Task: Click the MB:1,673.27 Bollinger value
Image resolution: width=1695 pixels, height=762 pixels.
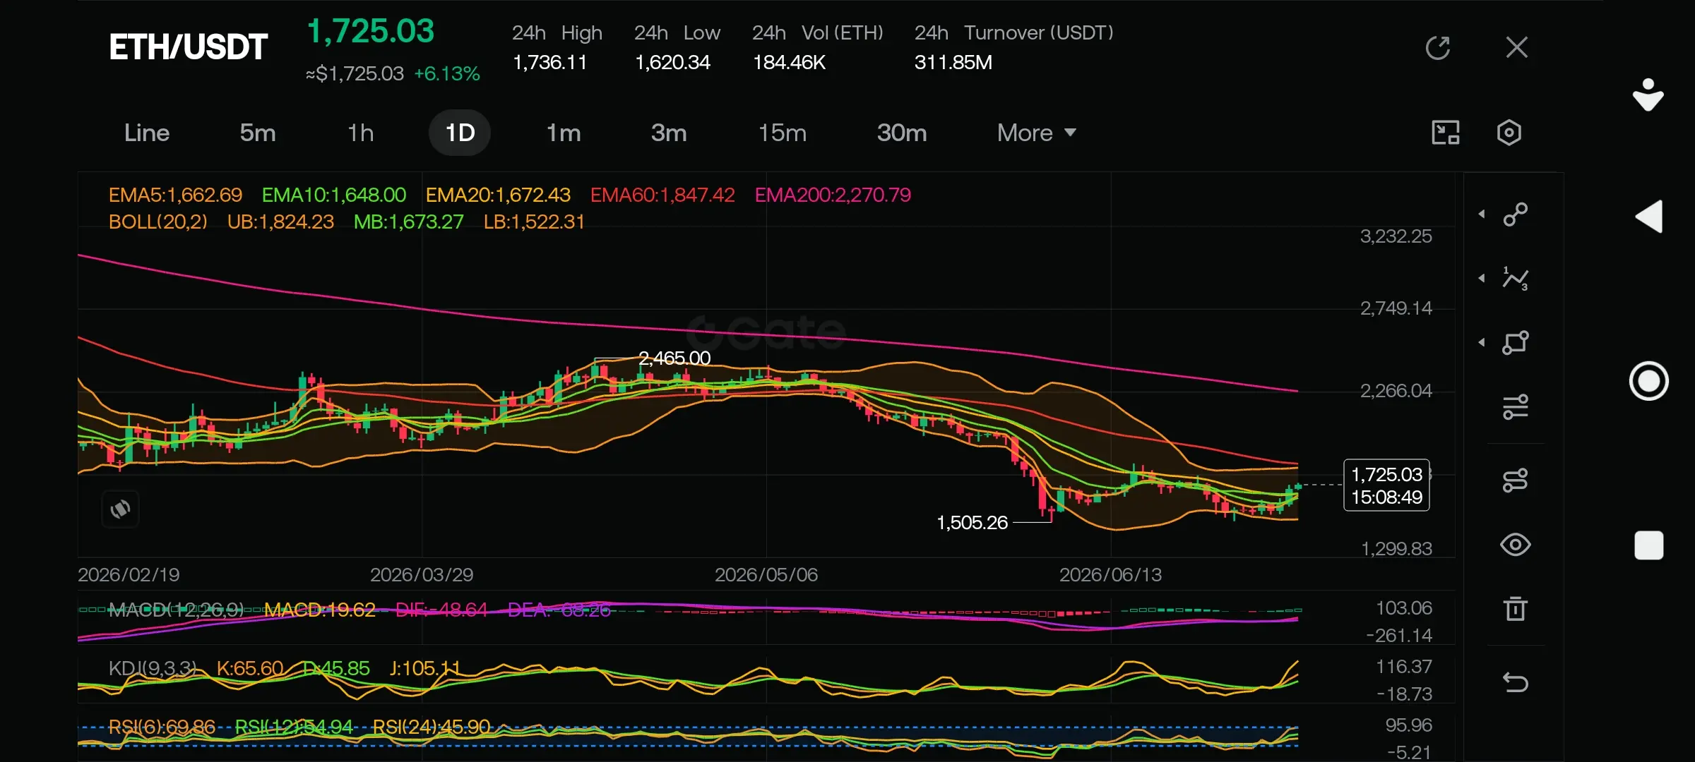Action: (408, 222)
